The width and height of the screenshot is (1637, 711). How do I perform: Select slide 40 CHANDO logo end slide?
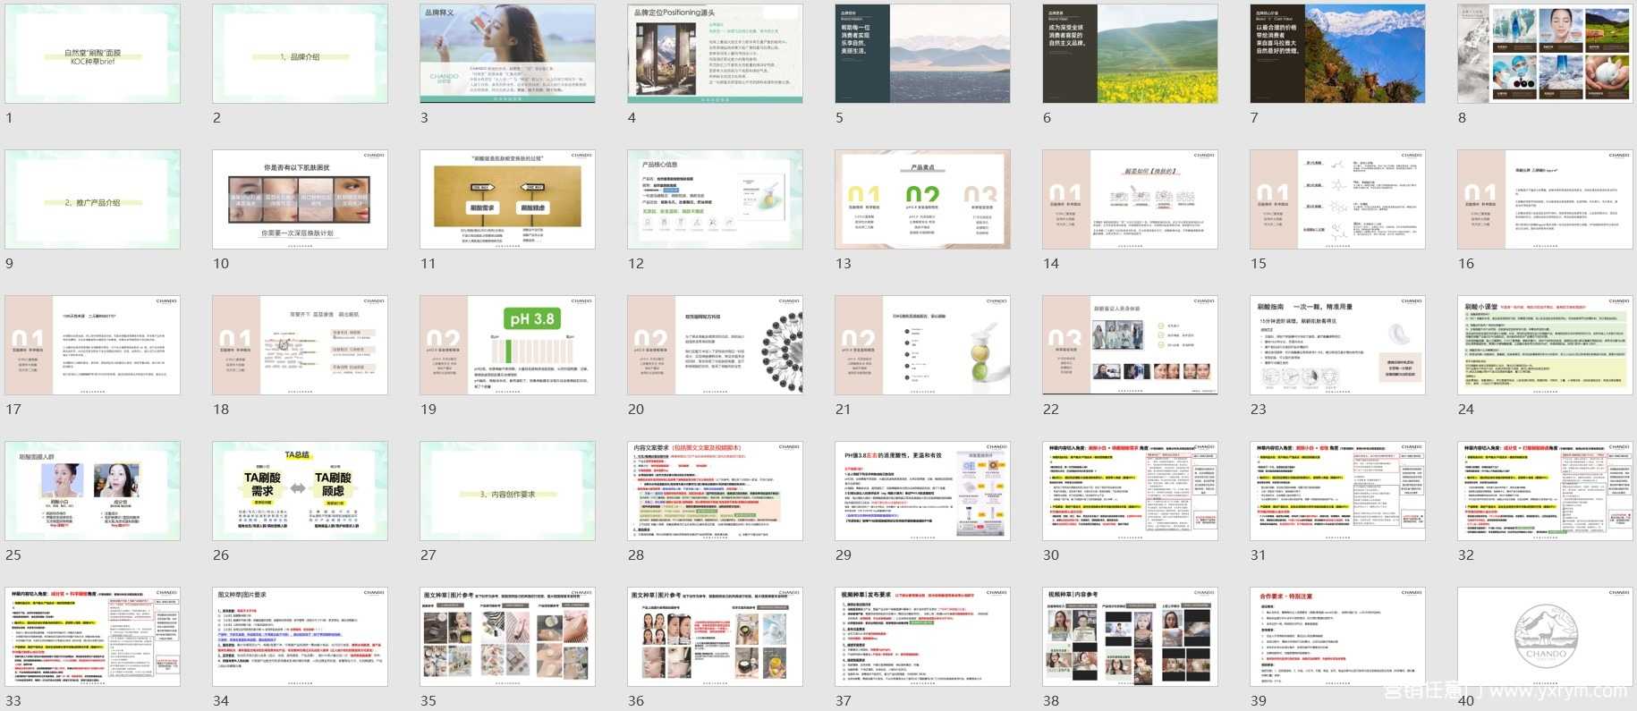click(x=1545, y=637)
